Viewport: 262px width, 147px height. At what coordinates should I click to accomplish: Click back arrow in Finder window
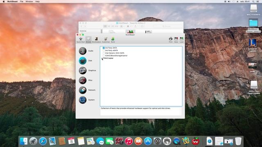tap(81, 26)
